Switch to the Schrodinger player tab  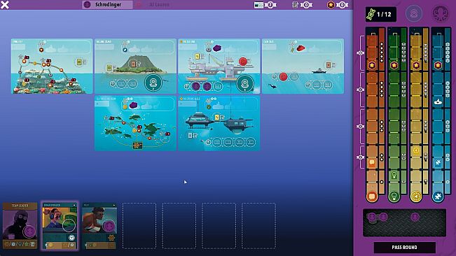[107, 5]
